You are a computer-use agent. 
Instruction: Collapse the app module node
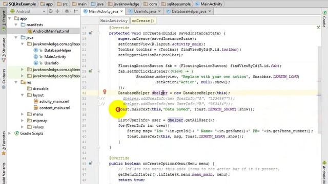10,18
